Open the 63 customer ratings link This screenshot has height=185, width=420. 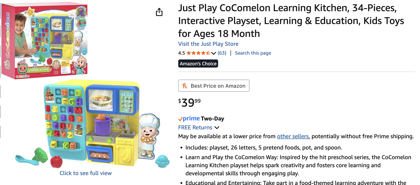(222, 53)
